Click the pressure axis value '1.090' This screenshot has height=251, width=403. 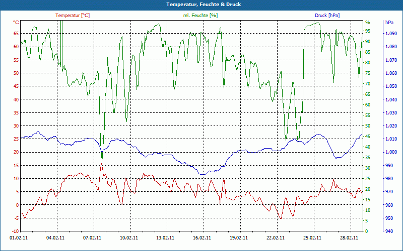[391, 34]
